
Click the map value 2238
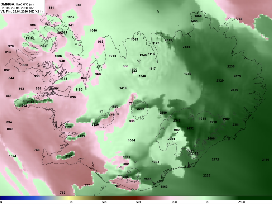tap(231, 66)
